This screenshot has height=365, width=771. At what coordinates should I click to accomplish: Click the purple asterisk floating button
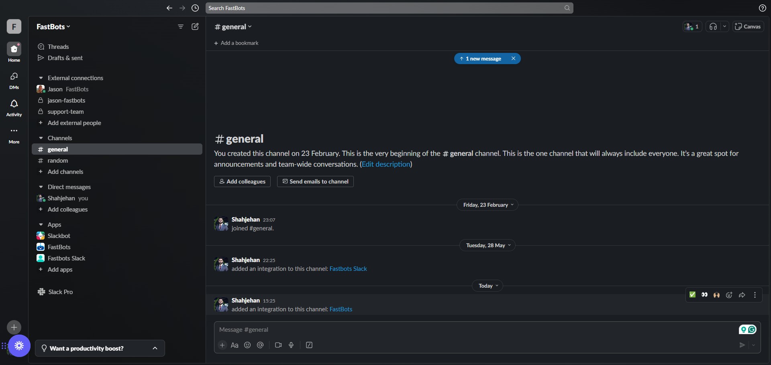pos(19,346)
